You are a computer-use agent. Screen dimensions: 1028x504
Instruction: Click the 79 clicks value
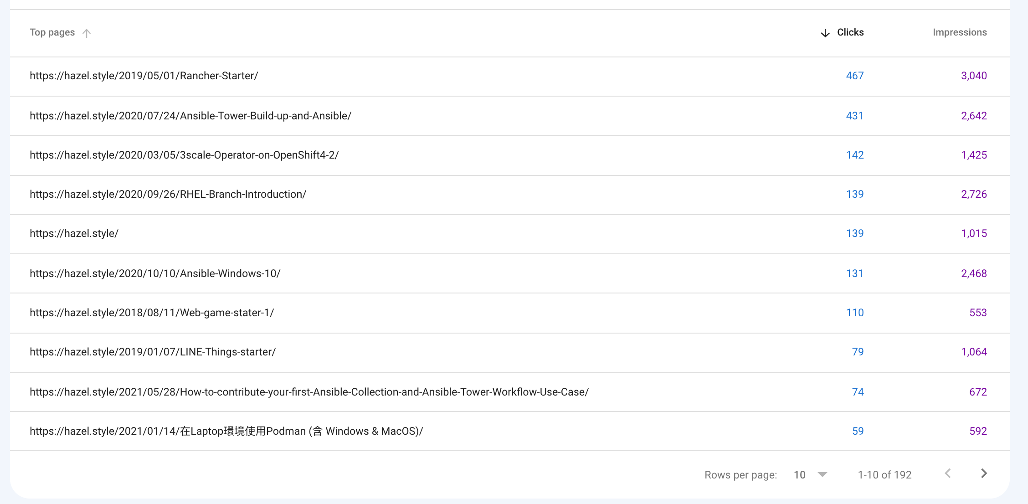coord(858,352)
